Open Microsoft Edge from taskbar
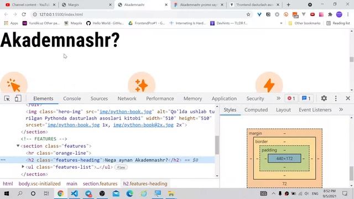 coord(130,193)
